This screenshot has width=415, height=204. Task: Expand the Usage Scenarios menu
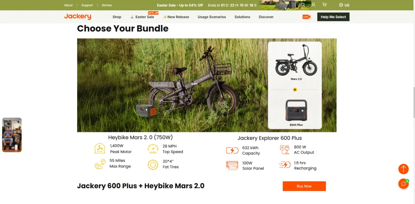(212, 17)
